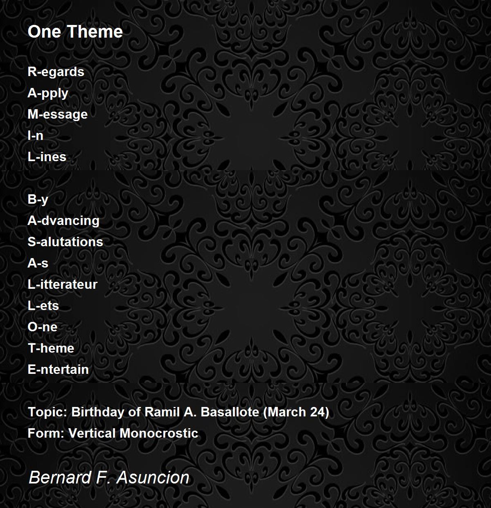This screenshot has width=491, height=508.
Task: Click the date 'March 24' in topic
Action: (x=296, y=412)
